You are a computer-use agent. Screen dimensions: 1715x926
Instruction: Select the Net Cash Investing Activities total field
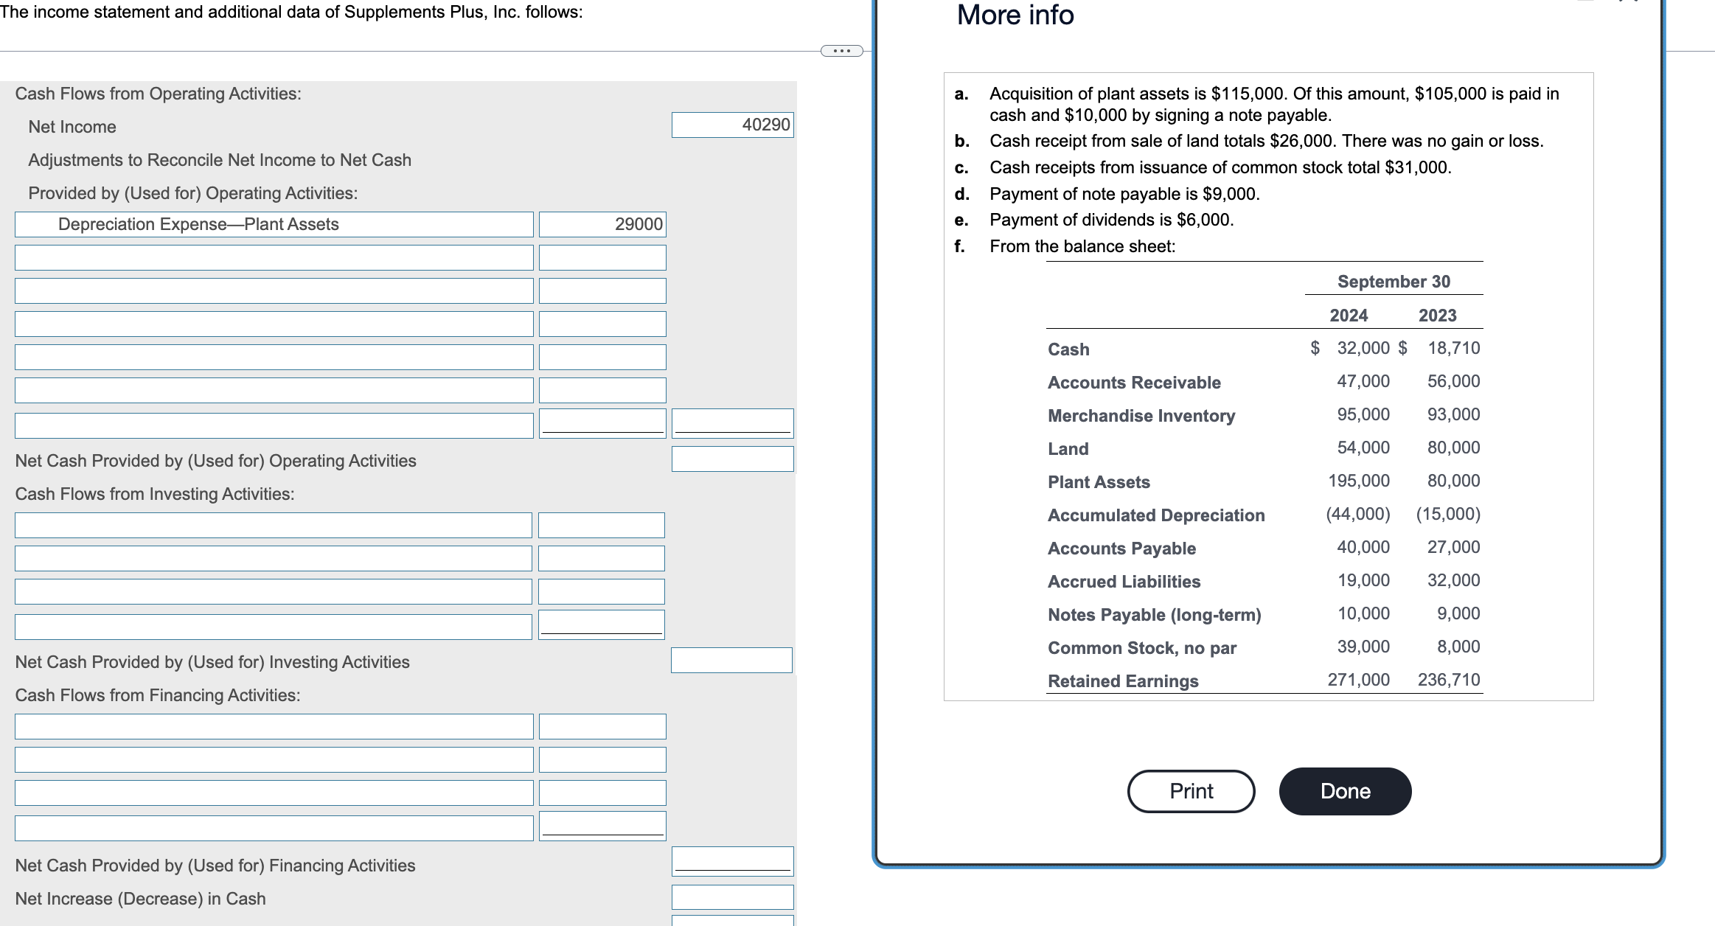point(731,660)
